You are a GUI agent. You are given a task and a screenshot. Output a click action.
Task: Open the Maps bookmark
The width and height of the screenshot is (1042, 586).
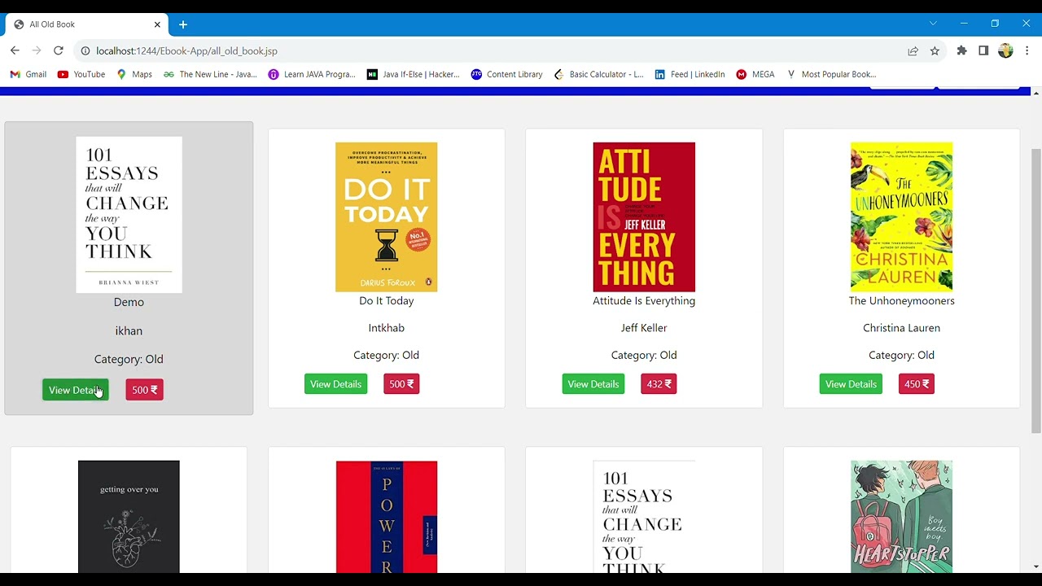point(134,74)
